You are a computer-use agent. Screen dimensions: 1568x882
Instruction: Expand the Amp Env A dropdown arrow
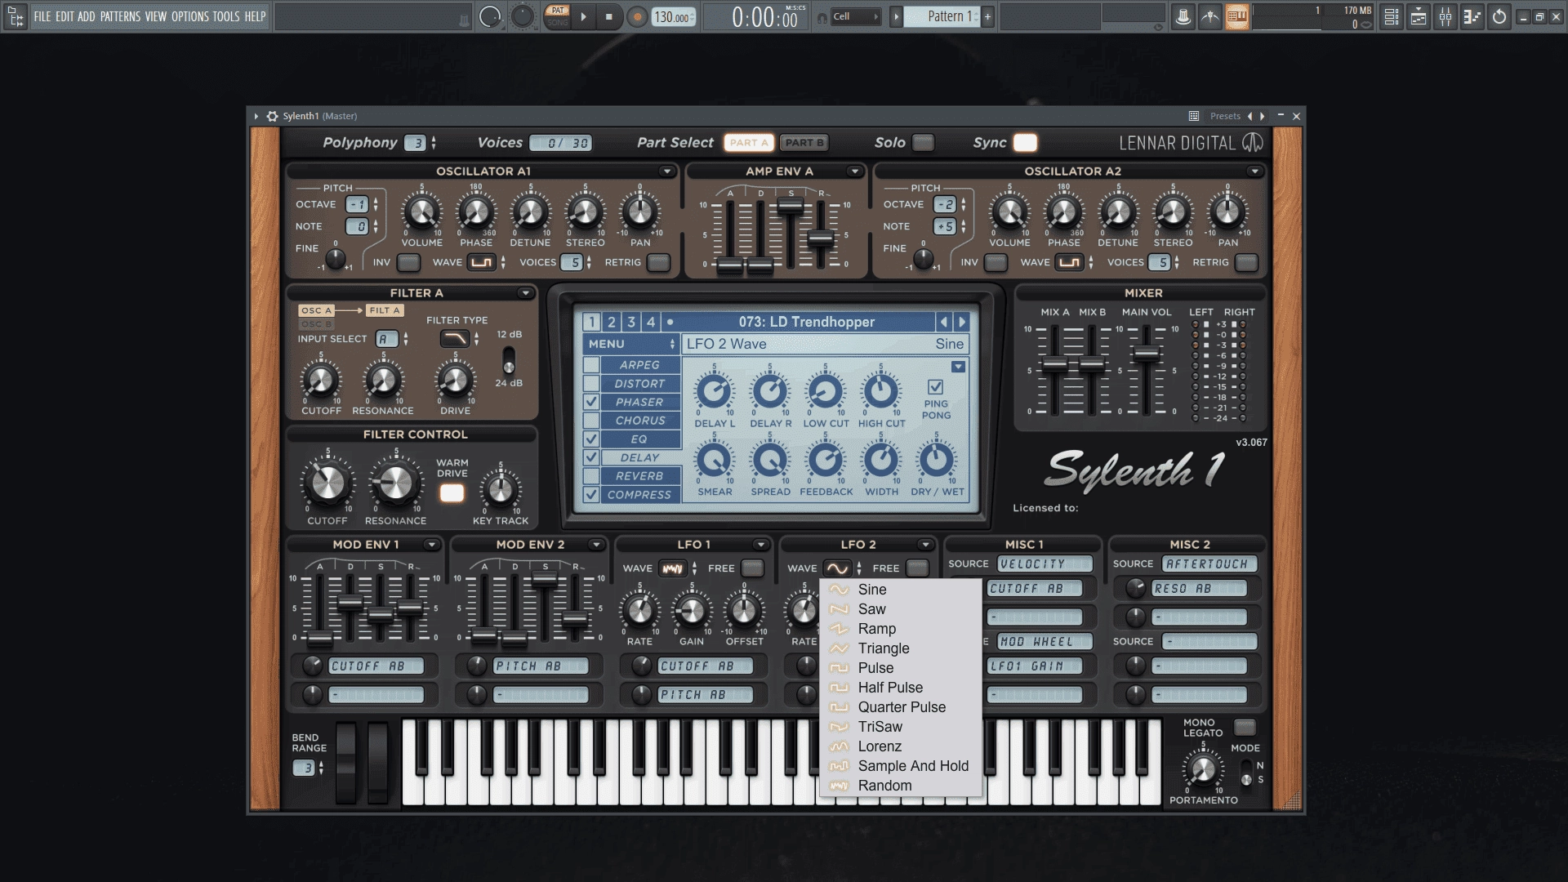[854, 171]
